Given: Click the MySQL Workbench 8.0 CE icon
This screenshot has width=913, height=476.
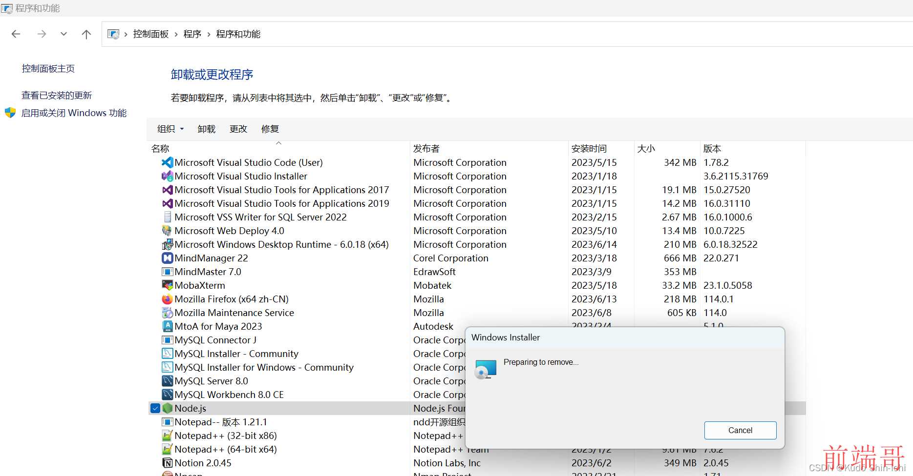Looking at the screenshot, I should point(167,395).
